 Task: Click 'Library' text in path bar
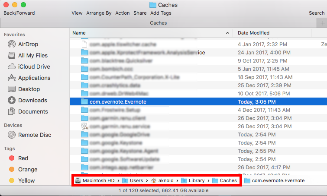[197, 180]
